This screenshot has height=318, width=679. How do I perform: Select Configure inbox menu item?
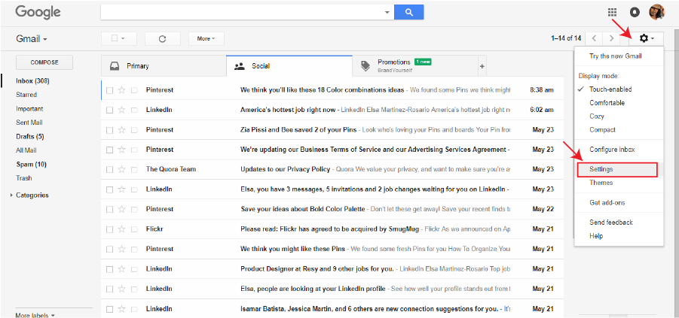[x=612, y=150]
